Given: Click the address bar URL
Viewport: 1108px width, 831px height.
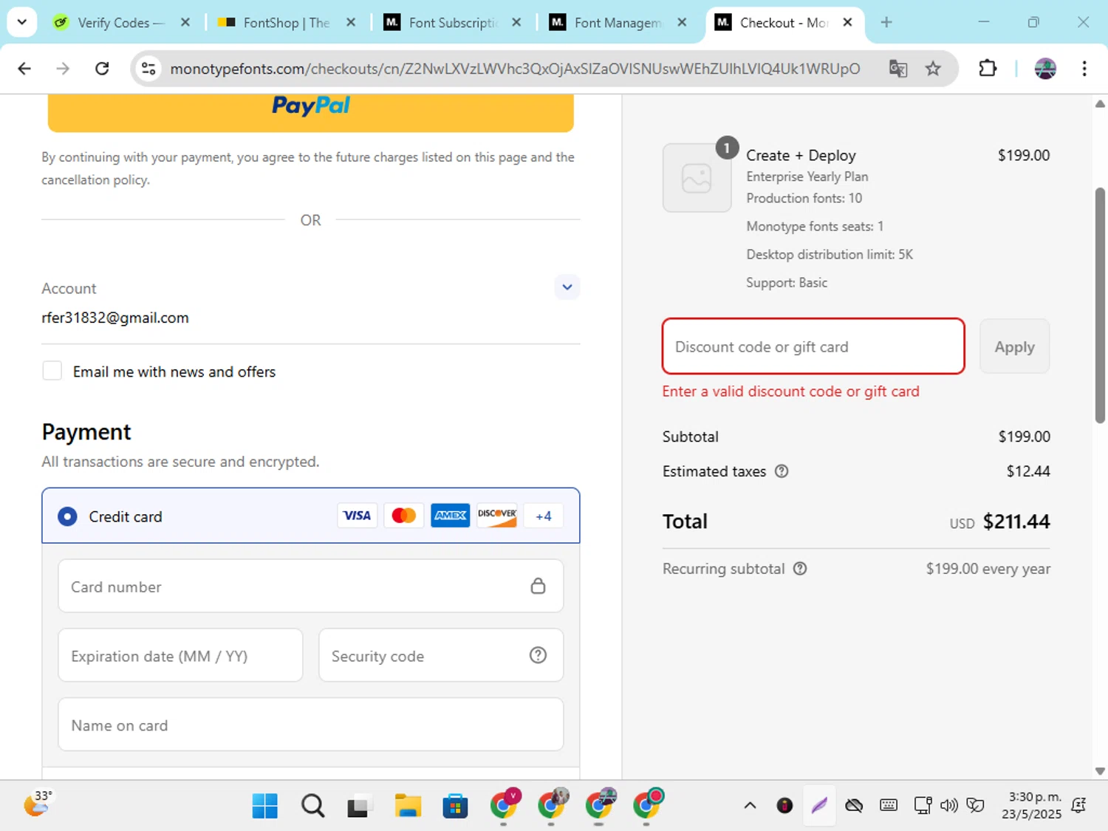Looking at the screenshot, I should click(515, 69).
